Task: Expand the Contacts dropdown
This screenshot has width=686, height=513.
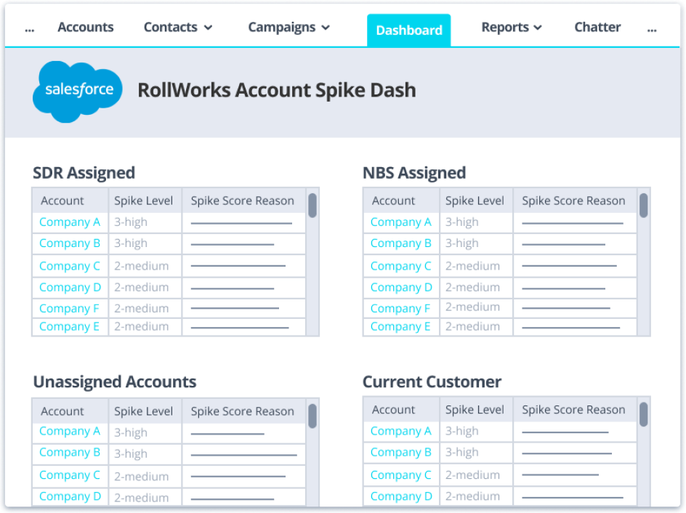Action: (x=178, y=27)
